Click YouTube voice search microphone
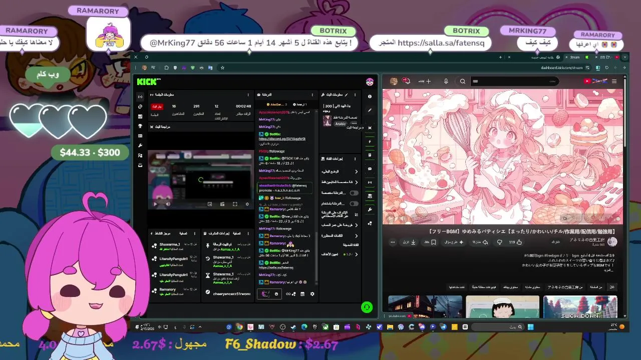The image size is (641, 360). pyautogui.click(x=446, y=81)
